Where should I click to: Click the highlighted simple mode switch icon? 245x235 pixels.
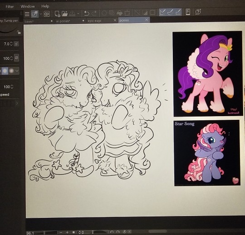point(34,14)
